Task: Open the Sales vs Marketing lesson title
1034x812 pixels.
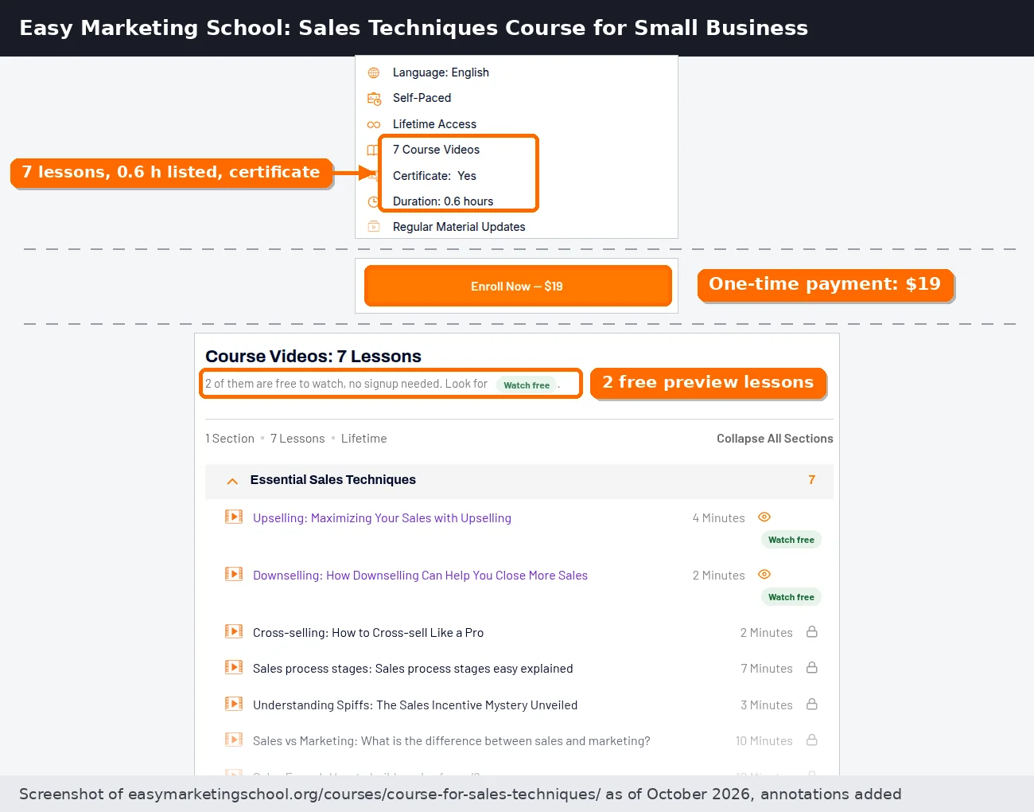Action: pyautogui.click(x=451, y=741)
